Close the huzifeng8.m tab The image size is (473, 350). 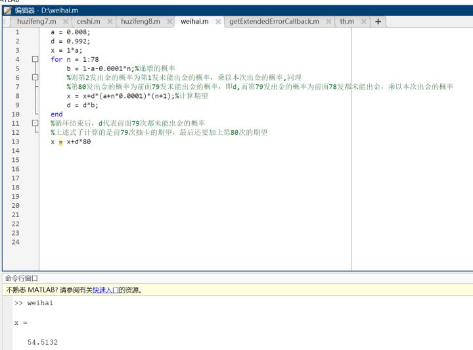tap(169, 22)
